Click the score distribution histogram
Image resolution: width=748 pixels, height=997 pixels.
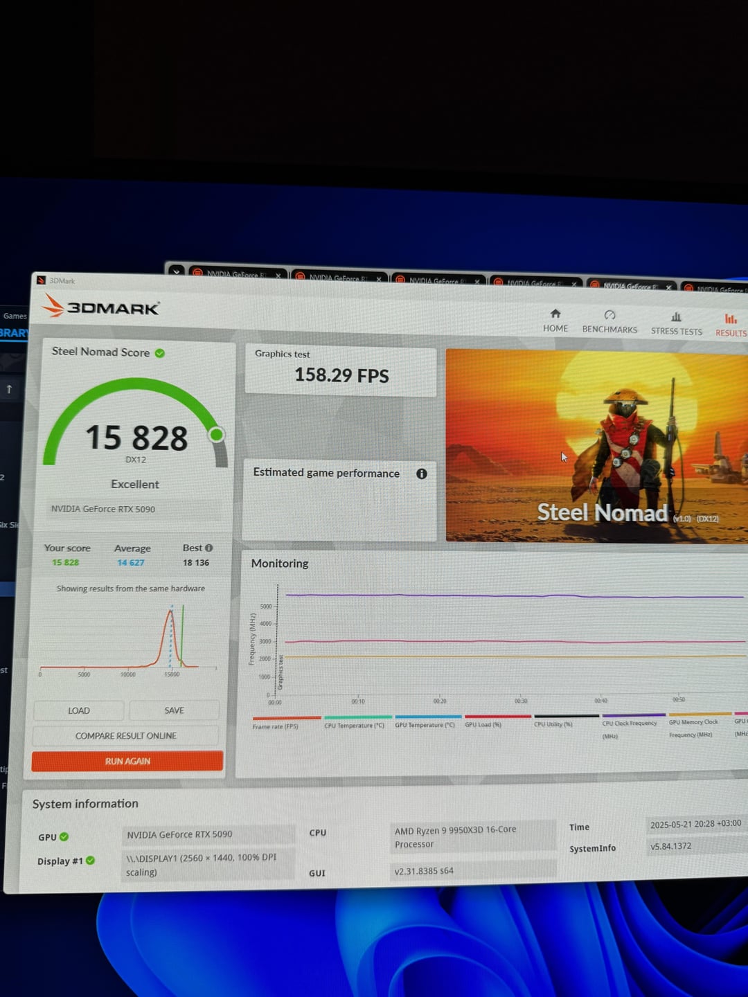128,638
